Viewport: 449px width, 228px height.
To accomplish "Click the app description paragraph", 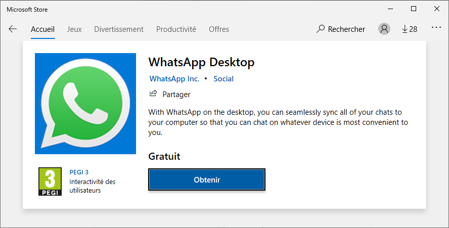I will click(x=278, y=122).
